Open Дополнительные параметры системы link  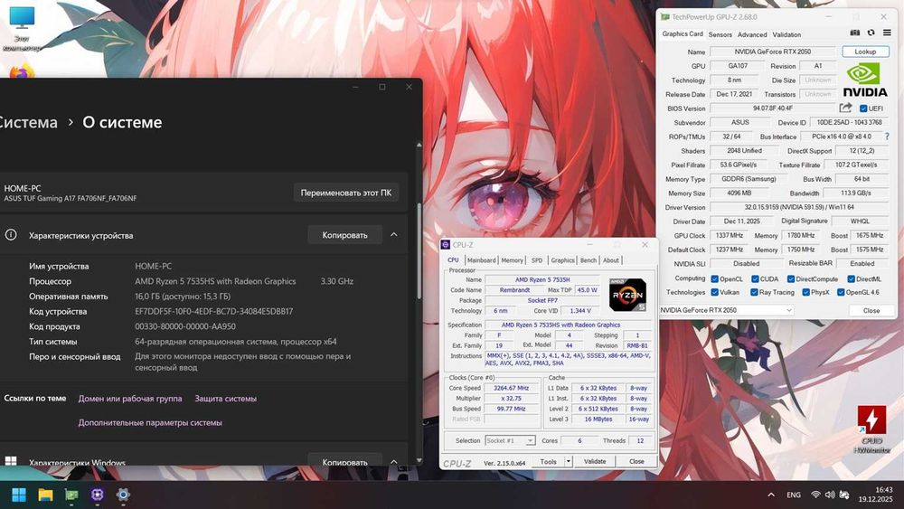click(x=150, y=422)
